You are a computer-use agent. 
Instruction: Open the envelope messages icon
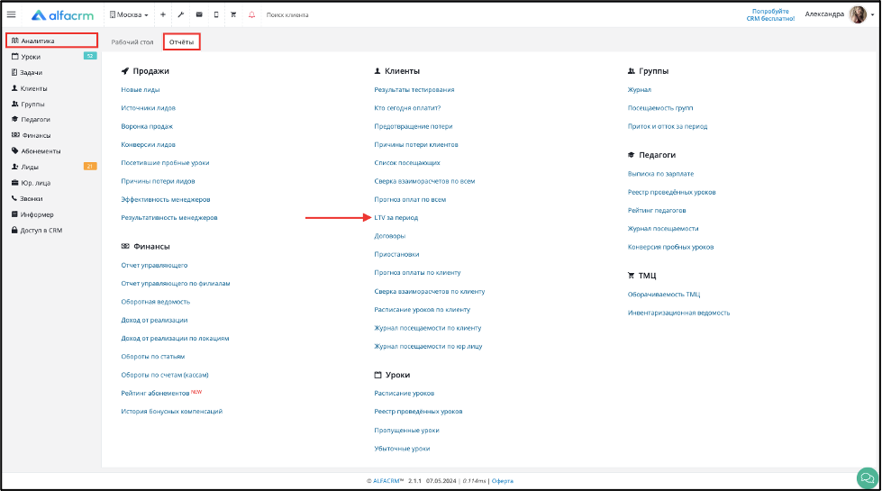[198, 14]
